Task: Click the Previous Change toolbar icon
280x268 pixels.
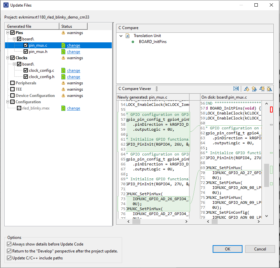Action: [269, 89]
